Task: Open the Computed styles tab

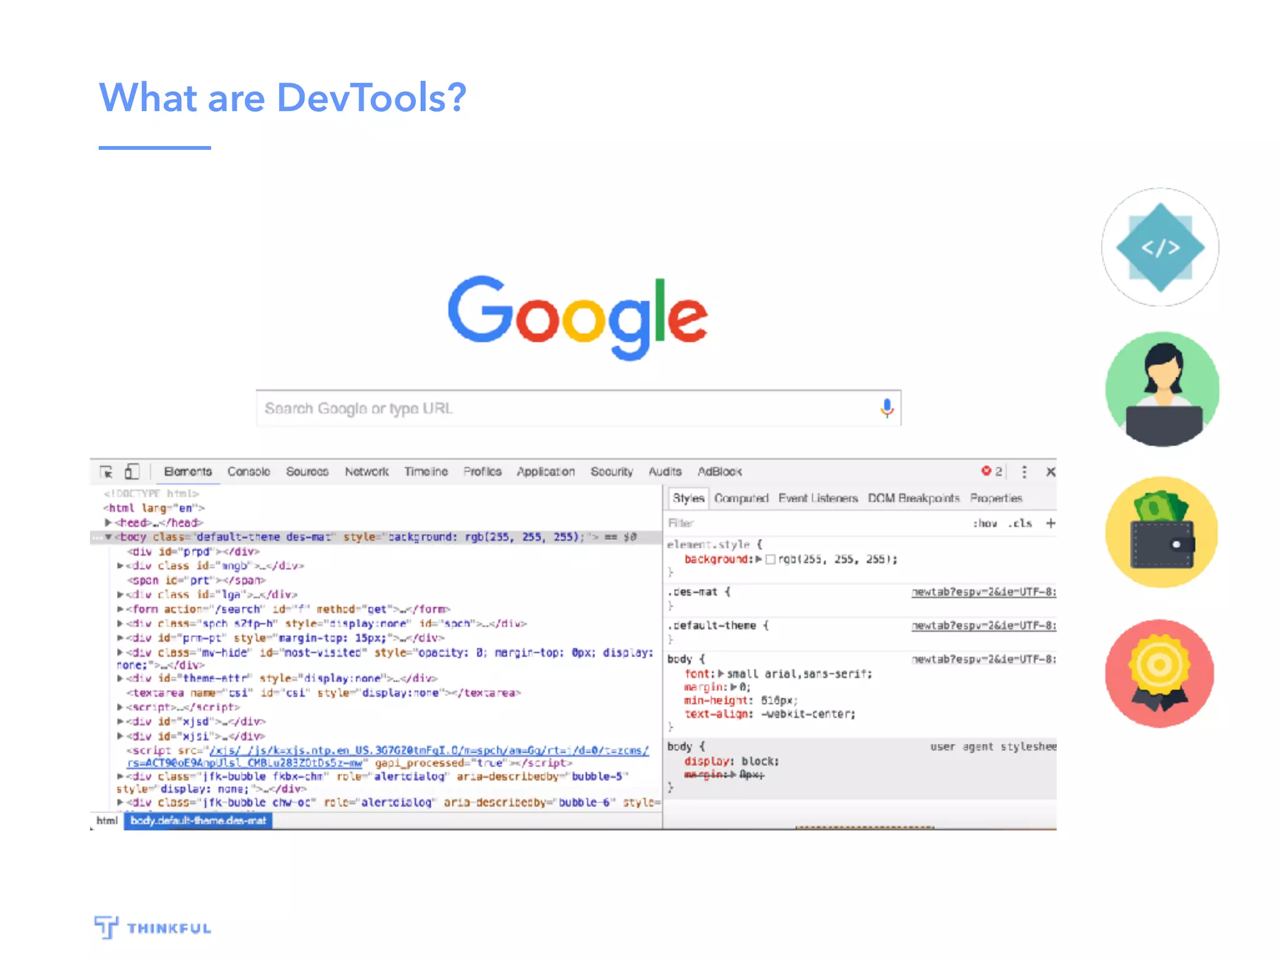Action: point(741,498)
